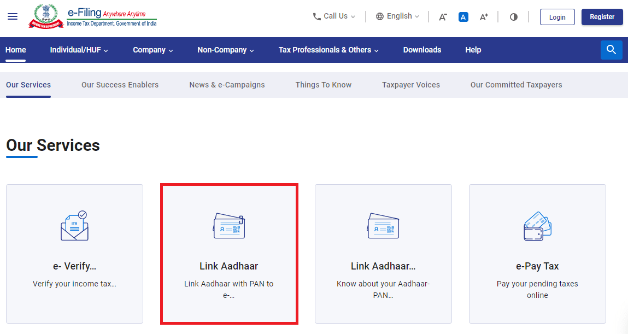The image size is (628, 334).
Task: Switch to Our Committed Taxpayers tab
Action: (517, 85)
